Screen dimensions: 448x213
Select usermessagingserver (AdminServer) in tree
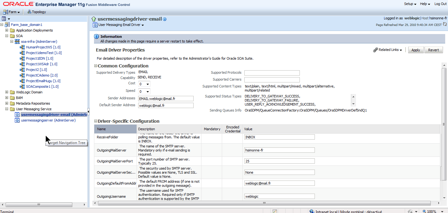tap(48, 120)
